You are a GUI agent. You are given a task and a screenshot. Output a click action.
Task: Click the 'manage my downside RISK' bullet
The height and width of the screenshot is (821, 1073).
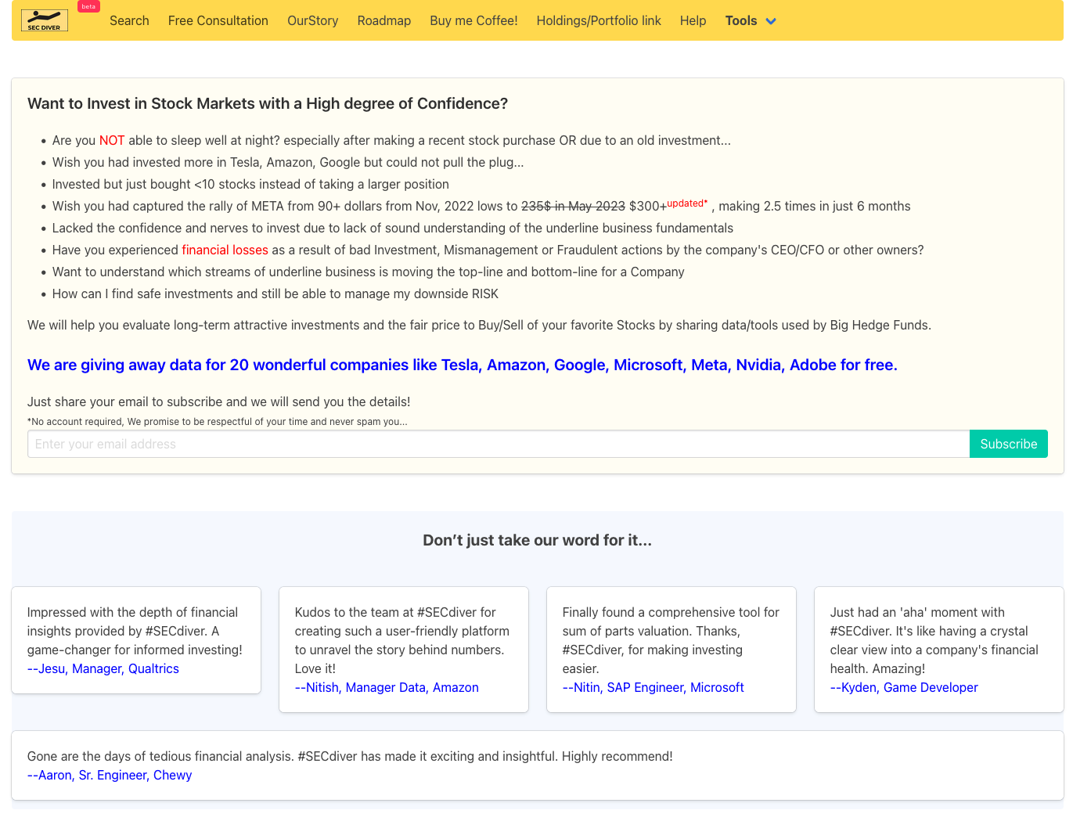click(x=275, y=293)
